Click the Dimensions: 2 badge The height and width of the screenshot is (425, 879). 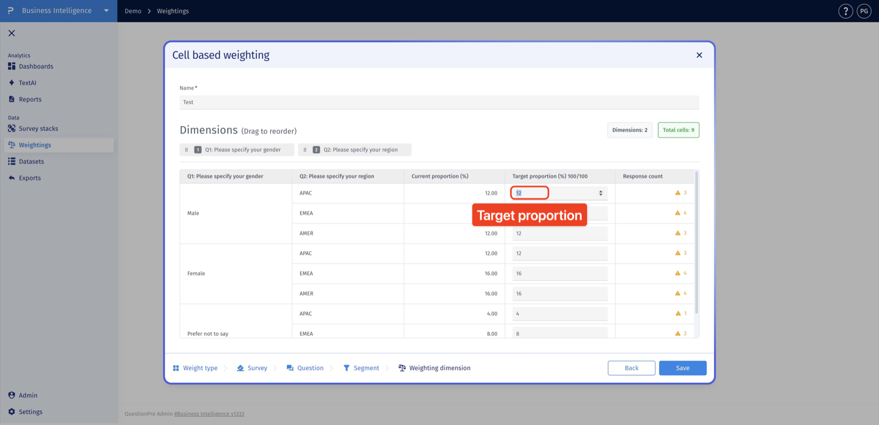[x=630, y=130]
